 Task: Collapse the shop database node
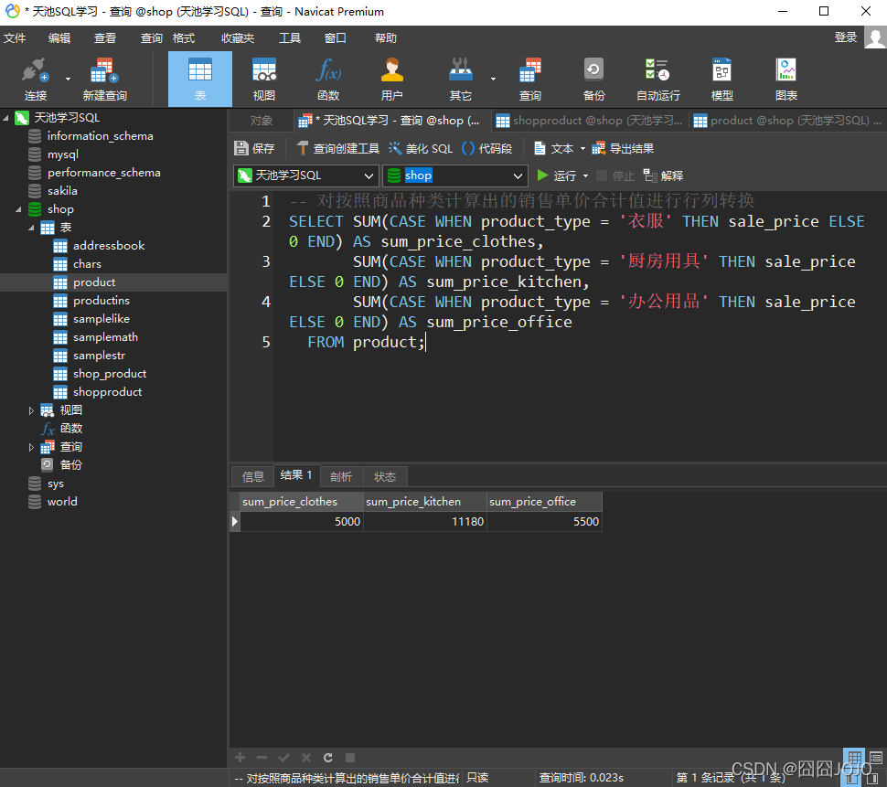[x=18, y=209]
